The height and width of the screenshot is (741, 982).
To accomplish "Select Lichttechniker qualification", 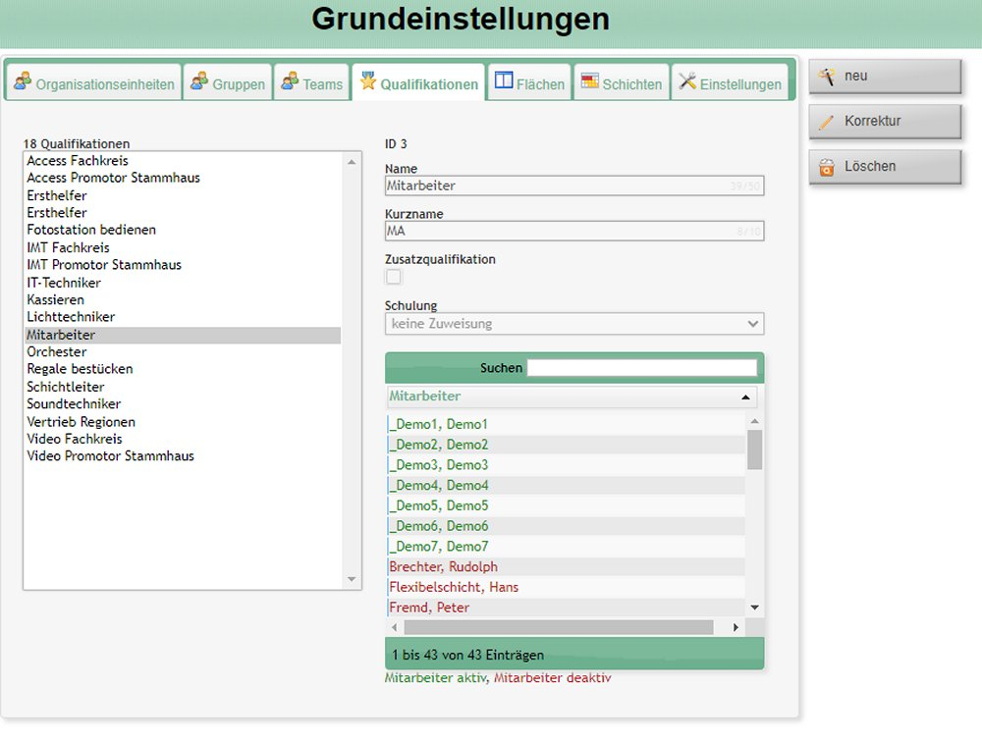I will 183,317.
